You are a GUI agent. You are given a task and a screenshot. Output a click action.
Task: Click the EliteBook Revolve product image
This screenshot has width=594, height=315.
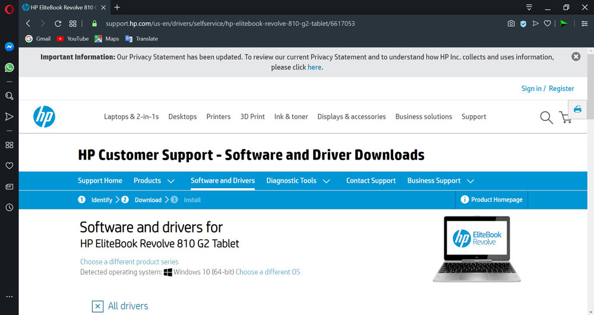(476, 249)
